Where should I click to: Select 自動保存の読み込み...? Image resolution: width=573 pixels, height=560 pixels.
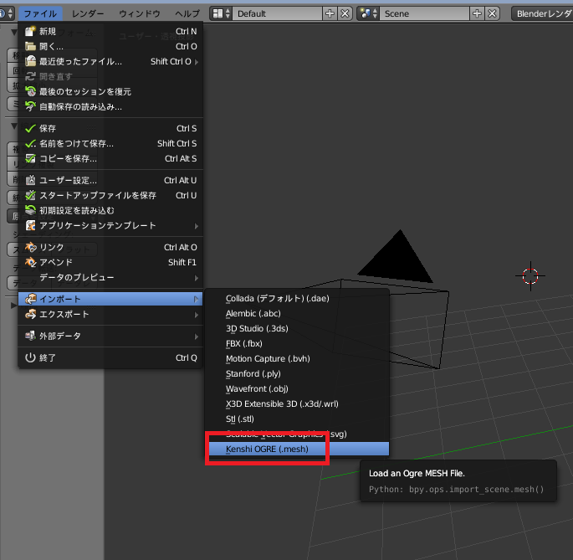110,106
